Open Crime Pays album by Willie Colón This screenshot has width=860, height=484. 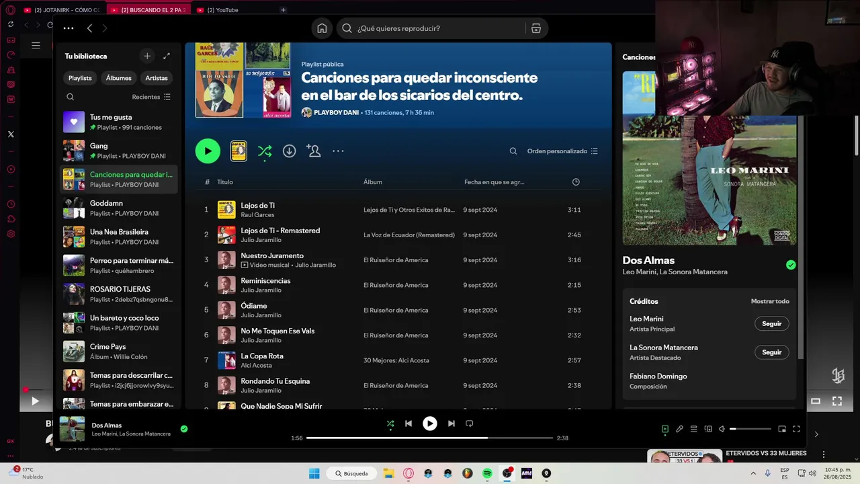click(x=119, y=352)
